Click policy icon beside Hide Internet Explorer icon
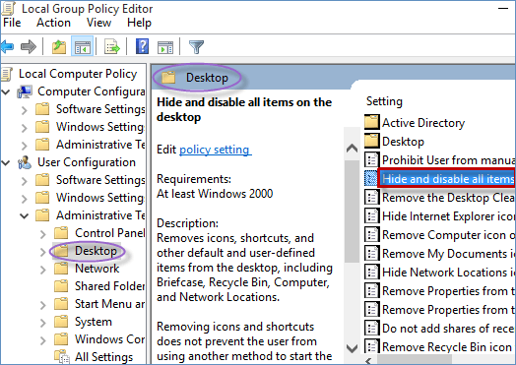516x365 pixels. point(372,216)
